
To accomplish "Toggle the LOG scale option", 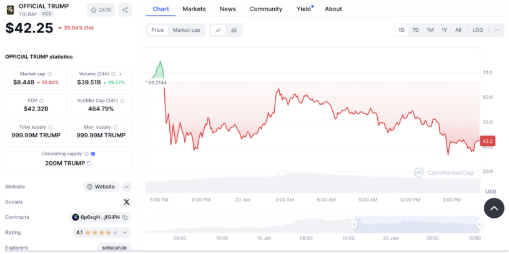I will click(478, 30).
